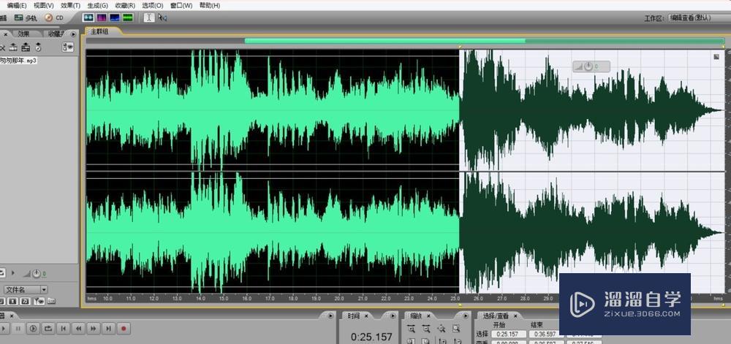Image resolution: width=731 pixels, height=344 pixels.
Task: Click the Pause transport button
Action: [x=18, y=329]
